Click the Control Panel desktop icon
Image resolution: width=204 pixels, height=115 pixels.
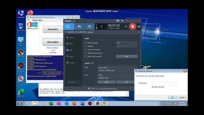tap(21, 42)
